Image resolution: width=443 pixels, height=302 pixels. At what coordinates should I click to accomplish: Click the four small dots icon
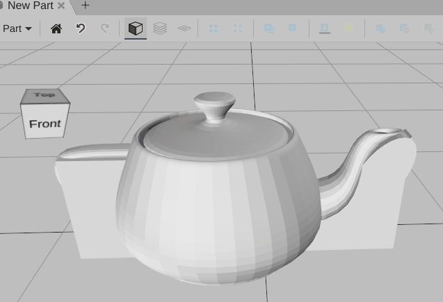pos(238,28)
